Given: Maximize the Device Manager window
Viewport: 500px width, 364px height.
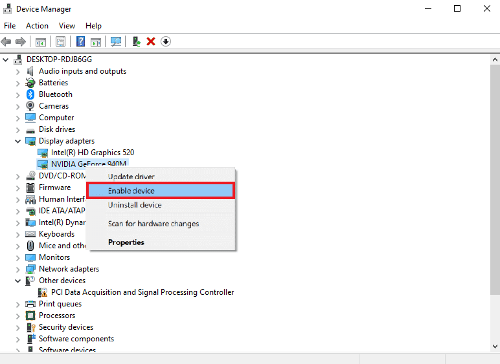Looking at the screenshot, I should (457, 8).
